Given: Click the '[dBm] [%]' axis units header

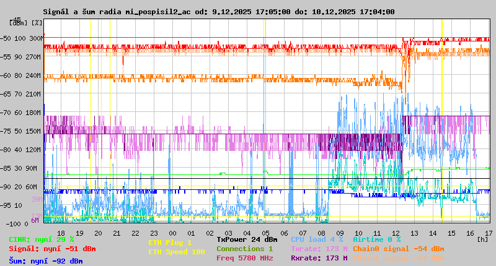Looking at the screenshot, I should 26,23.
